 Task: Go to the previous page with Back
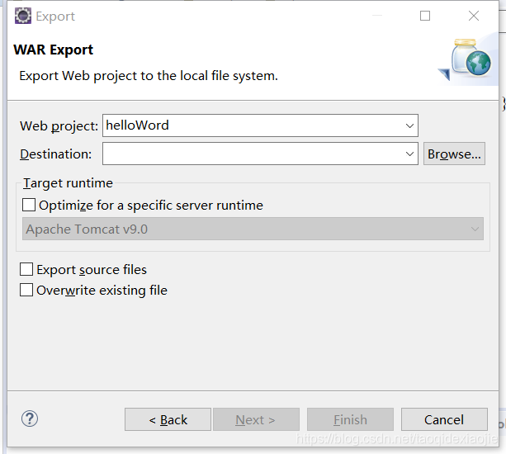[x=168, y=419]
